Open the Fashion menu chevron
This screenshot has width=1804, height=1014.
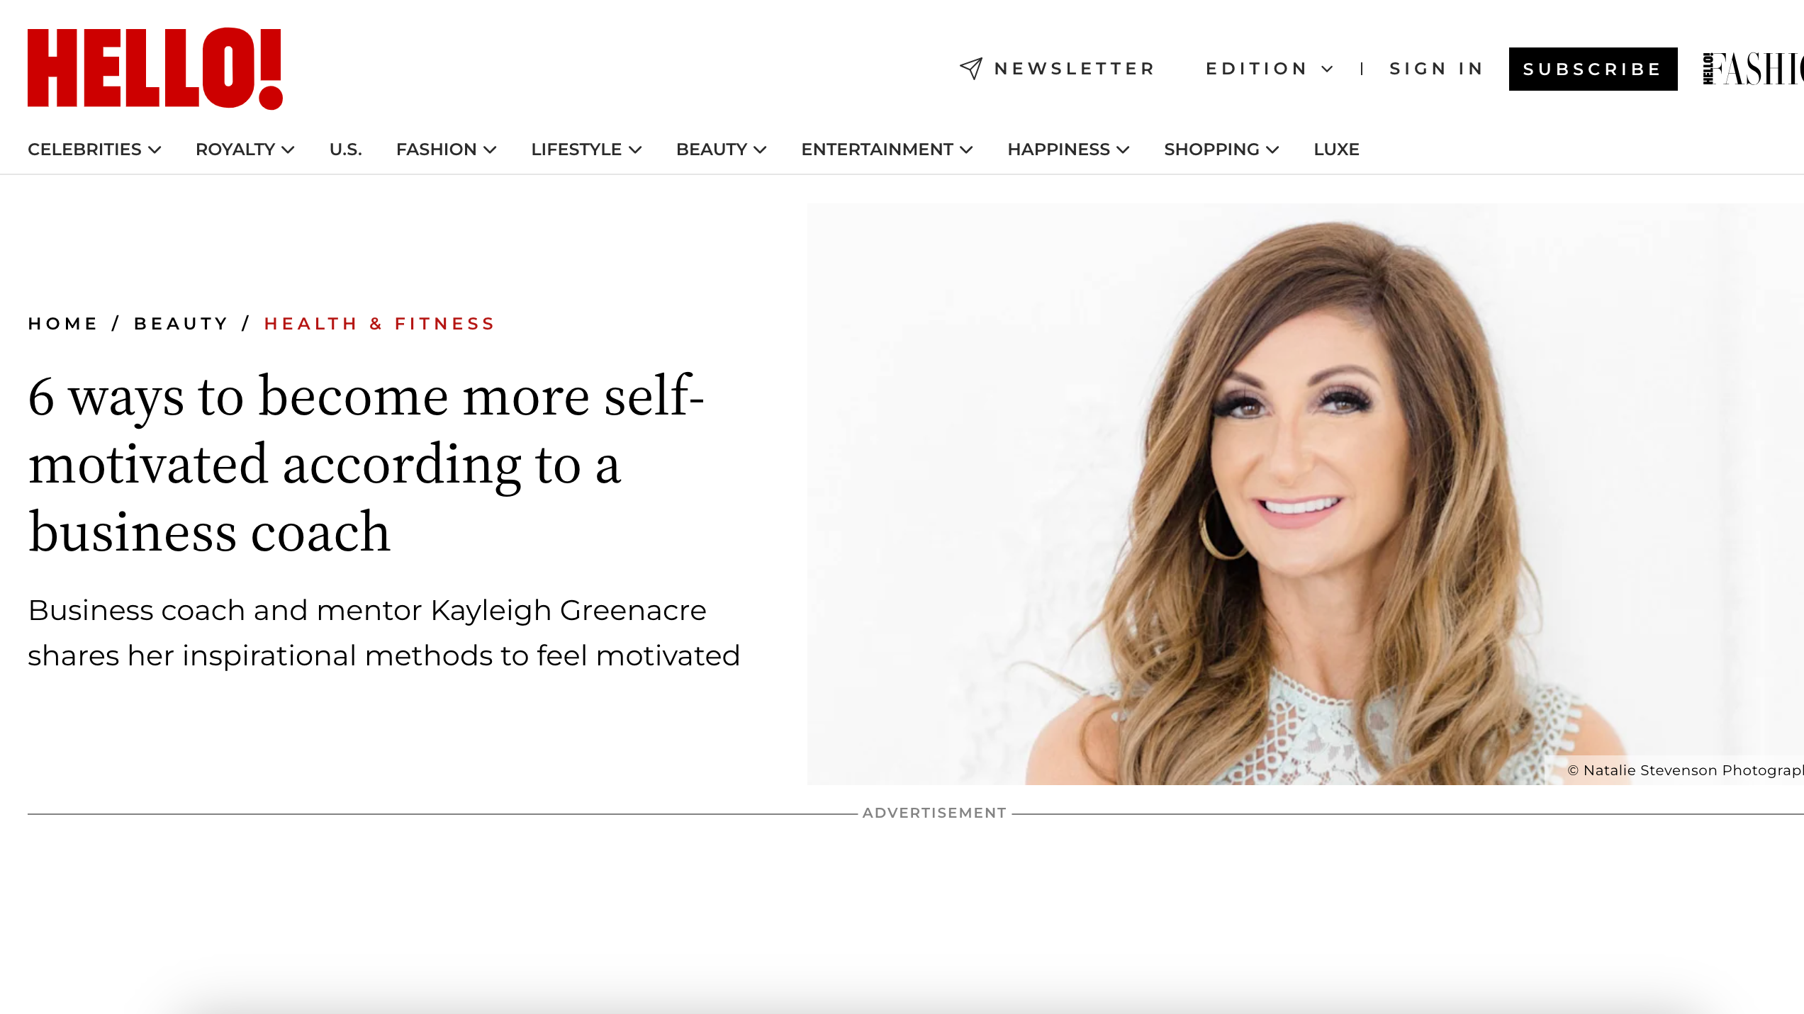(x=490, y=150)
